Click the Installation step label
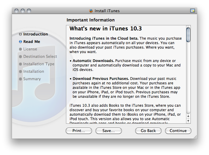The height and width of the screenshot is (155, 209). pos(33,72)
